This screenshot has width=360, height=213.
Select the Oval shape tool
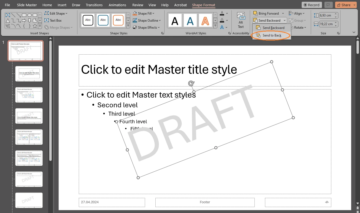30,15
